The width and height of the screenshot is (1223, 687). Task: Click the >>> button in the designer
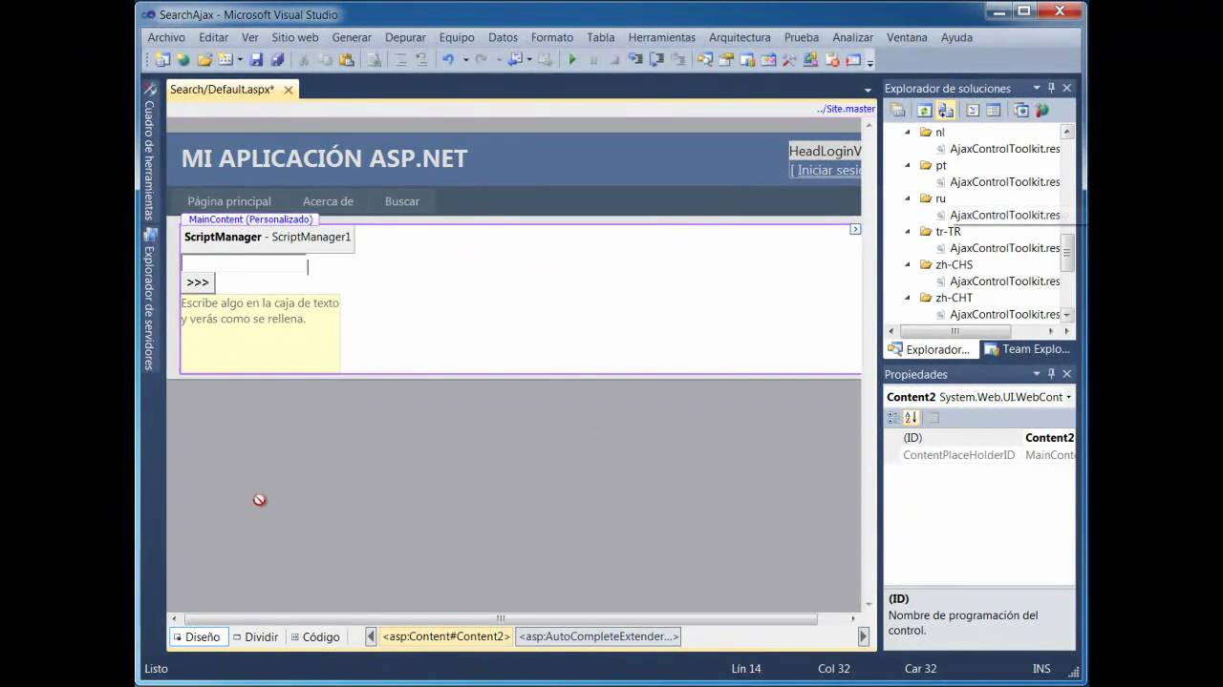tap(198, 282)
